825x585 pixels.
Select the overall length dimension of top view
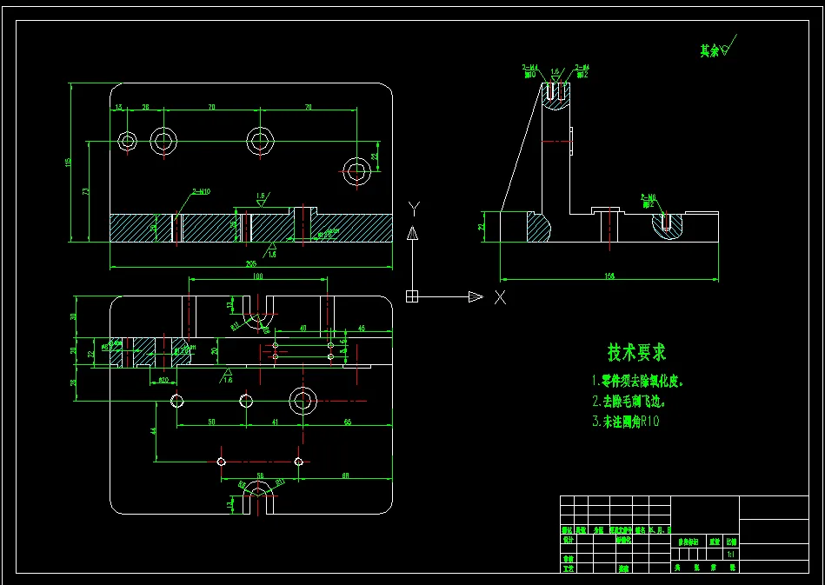coord(250,264)
